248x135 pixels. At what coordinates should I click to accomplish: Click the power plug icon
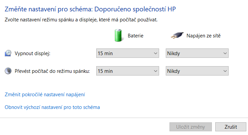[177, 35]
